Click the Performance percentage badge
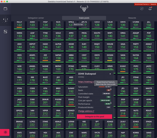 pos(108,104)
